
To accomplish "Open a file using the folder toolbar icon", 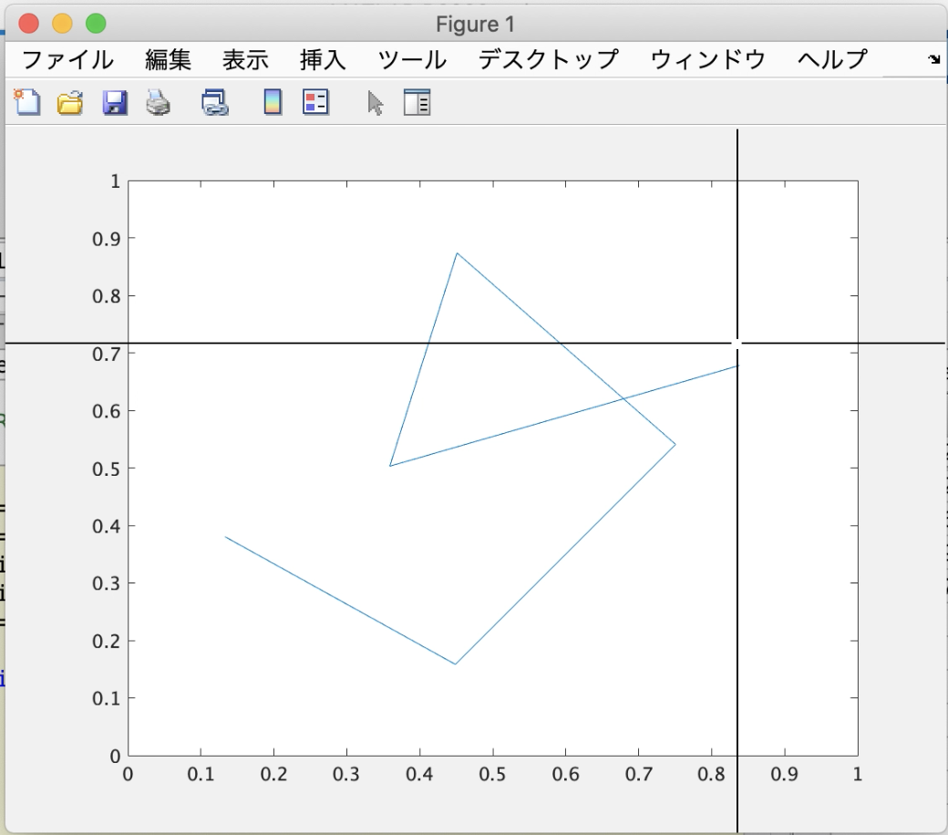I will point(68,102).
